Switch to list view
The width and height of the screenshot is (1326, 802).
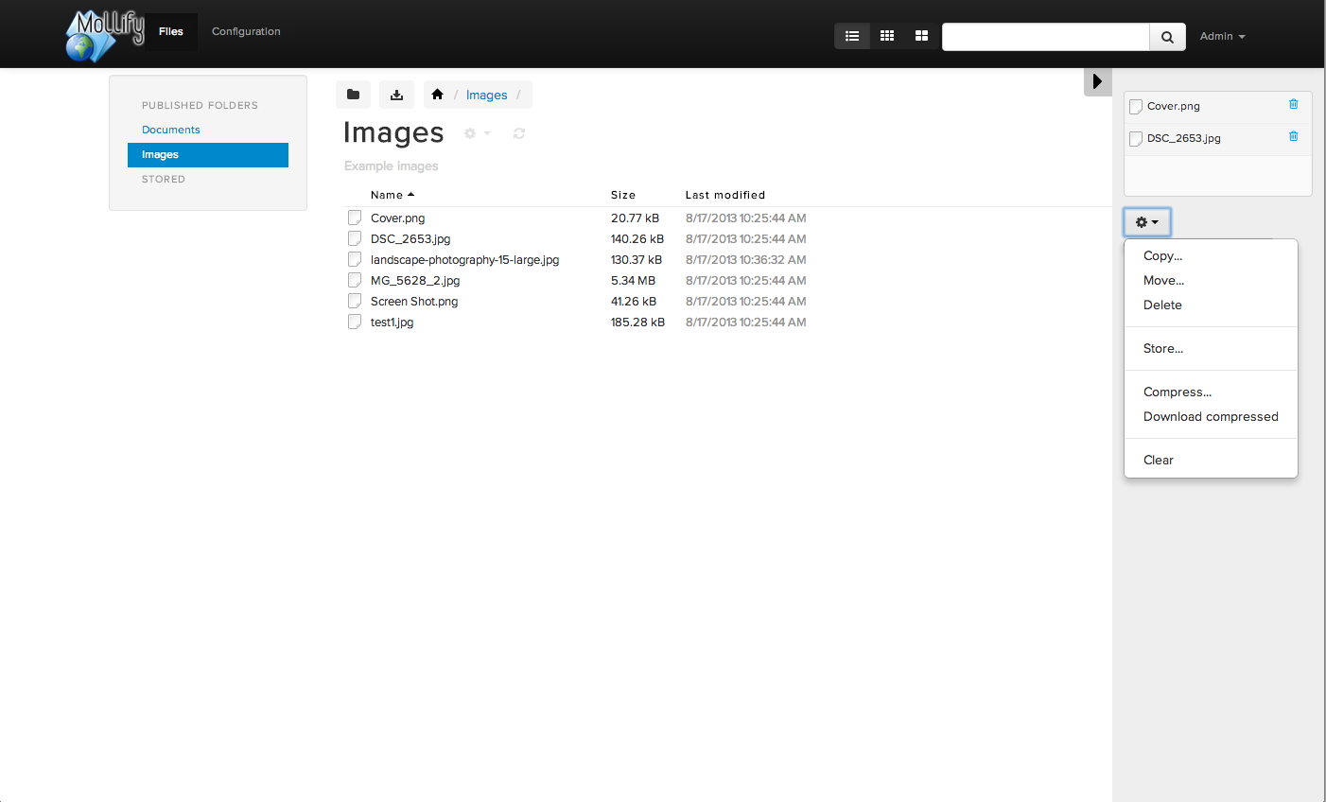pos(852,36)
